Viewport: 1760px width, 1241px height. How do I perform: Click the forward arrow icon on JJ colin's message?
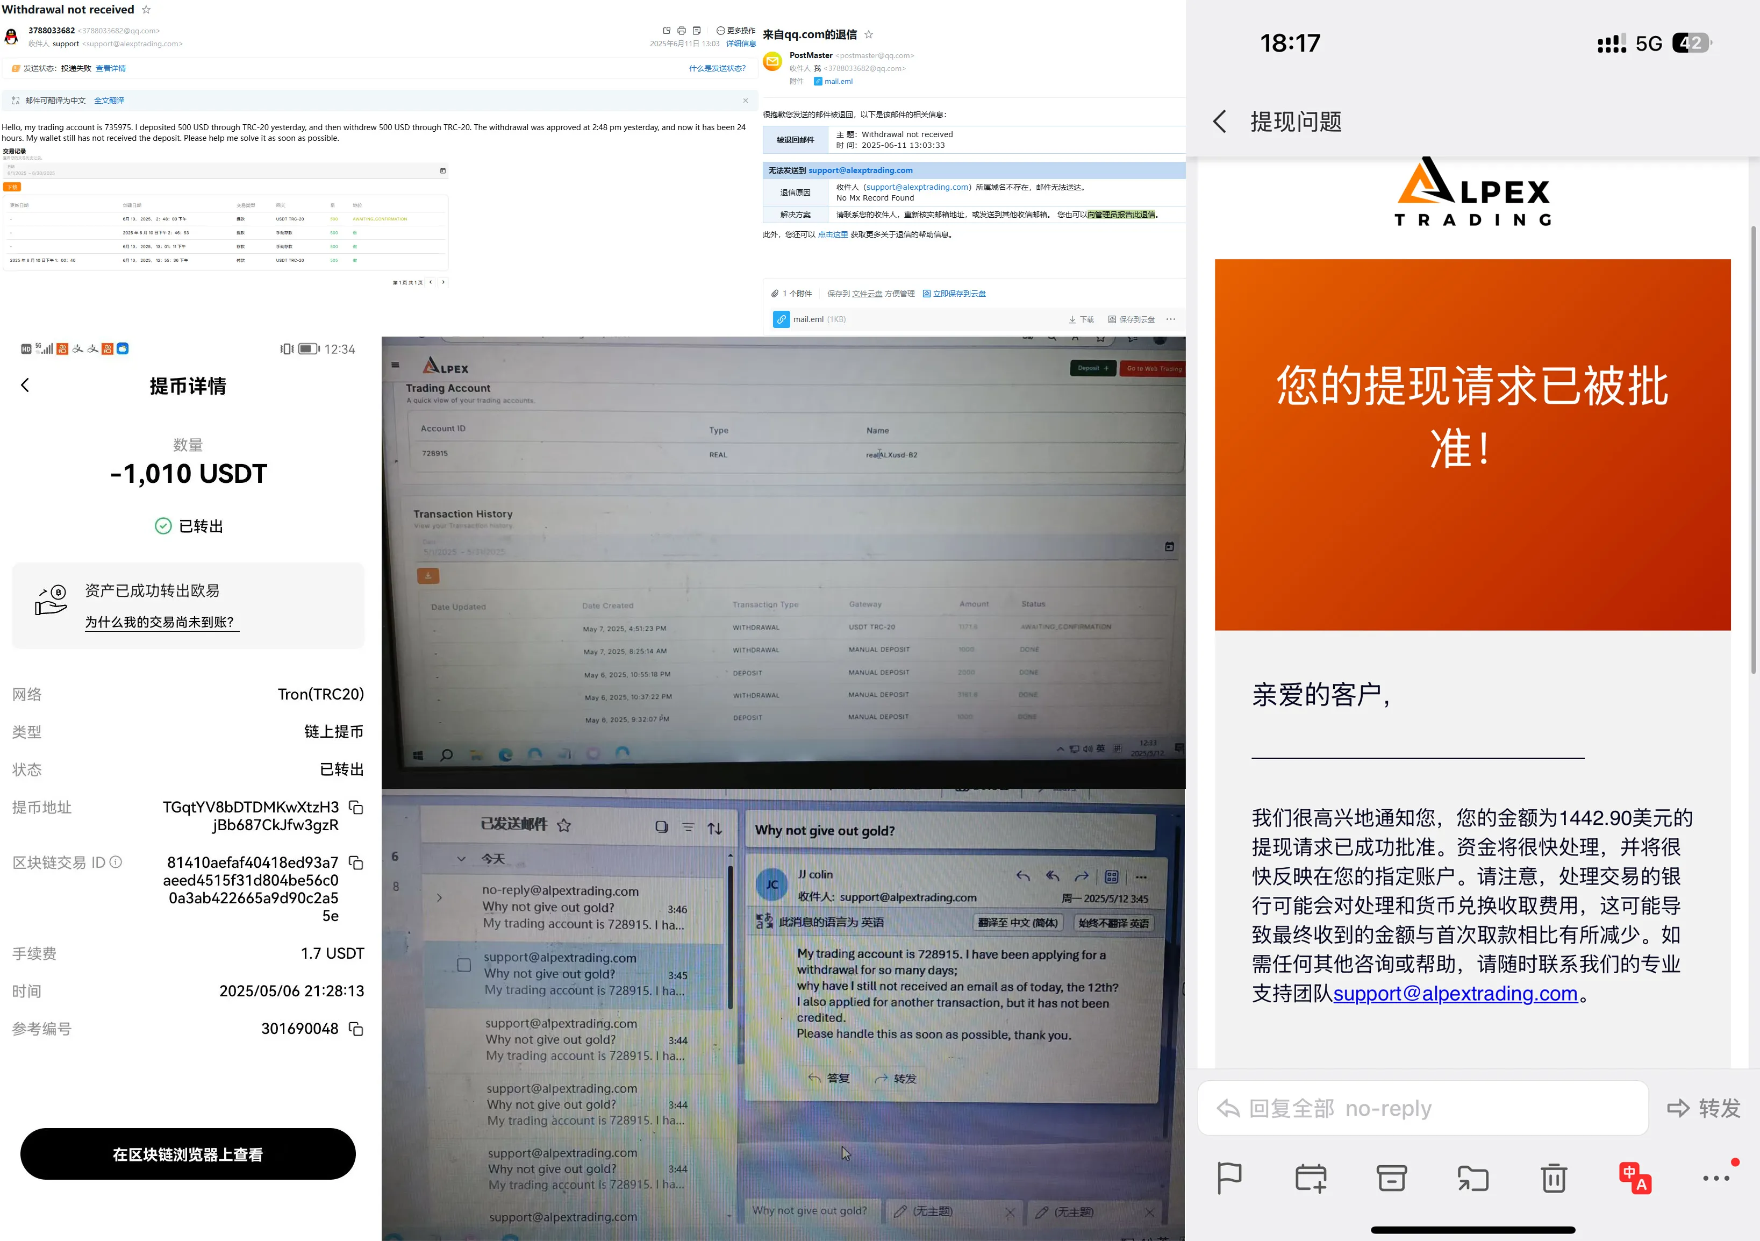(x=1082, y=876)
